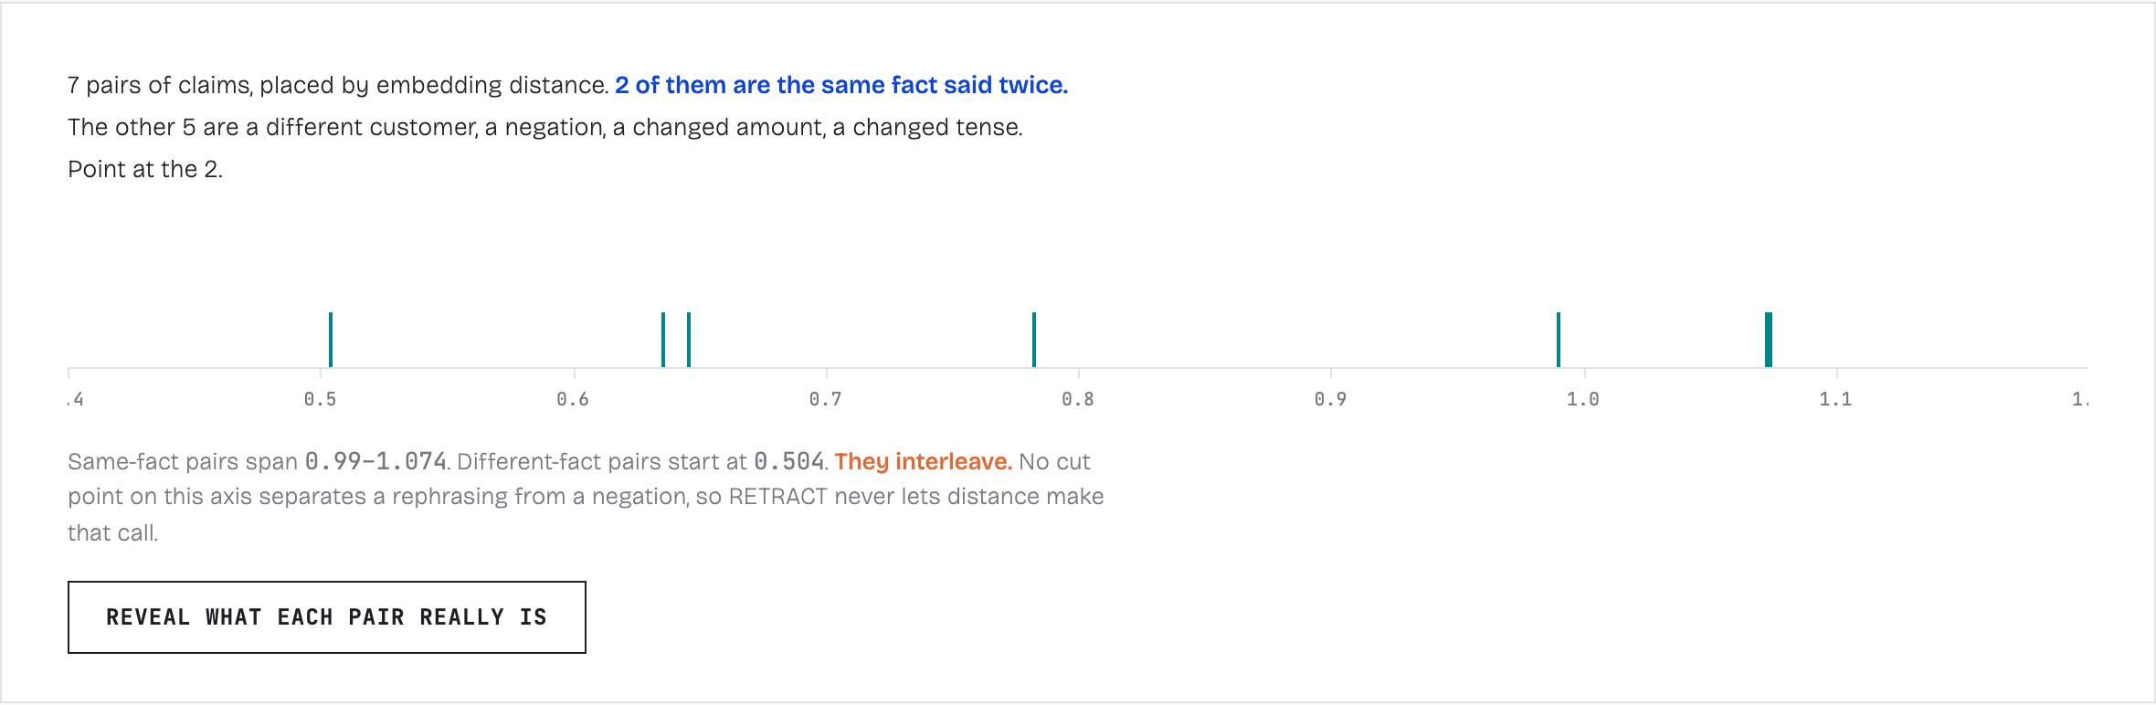Click the 1.1 axis label

click(x=1836, y=399)
